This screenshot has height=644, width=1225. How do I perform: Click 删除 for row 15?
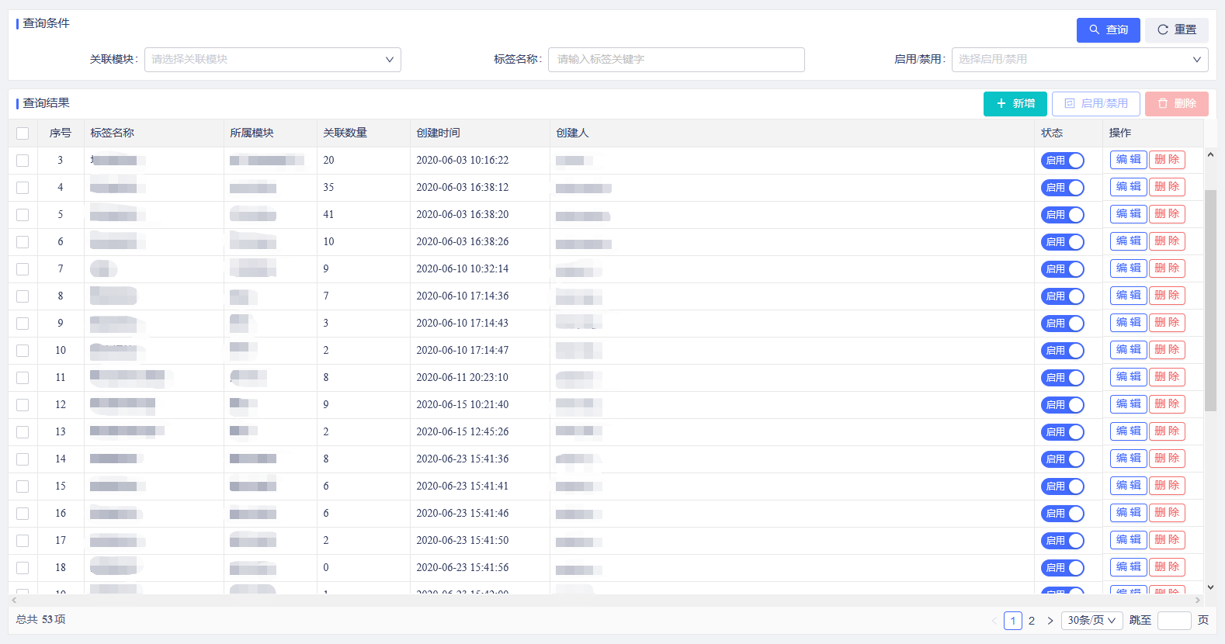tap(1167, 486)
